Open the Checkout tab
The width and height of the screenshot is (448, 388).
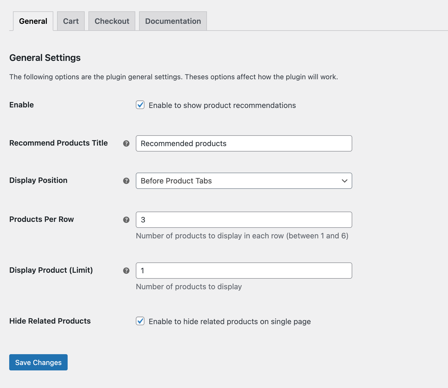tap(112, 21)
